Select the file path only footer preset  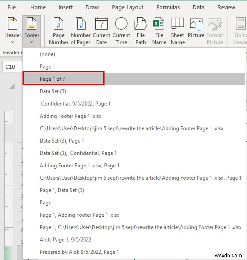(x=134, y=128)
